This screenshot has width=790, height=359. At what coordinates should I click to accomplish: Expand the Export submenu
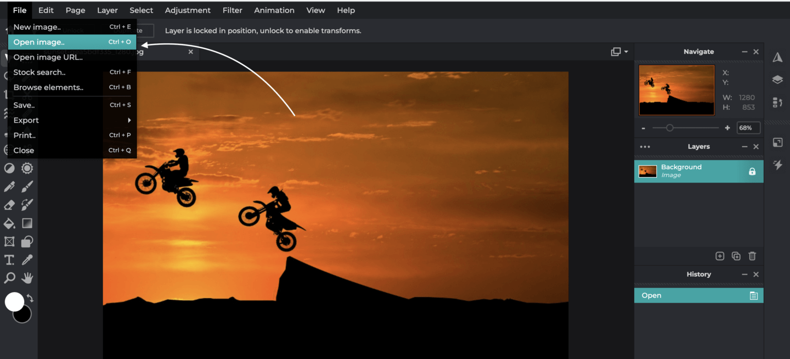[26, 120]
